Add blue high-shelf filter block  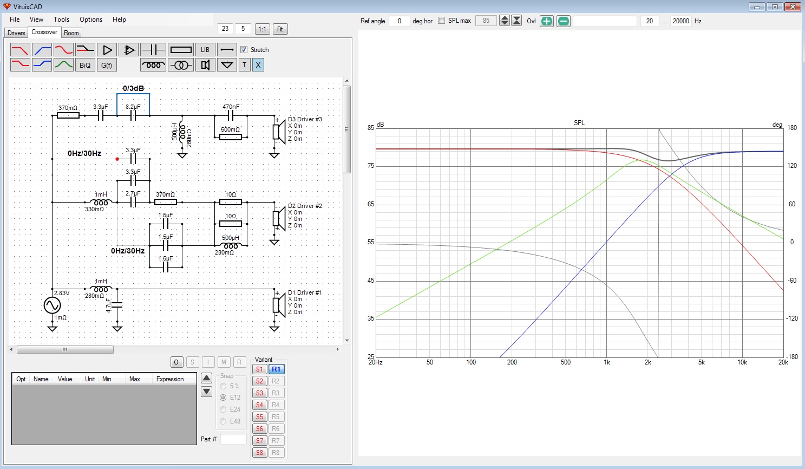[x=42, y=65]
